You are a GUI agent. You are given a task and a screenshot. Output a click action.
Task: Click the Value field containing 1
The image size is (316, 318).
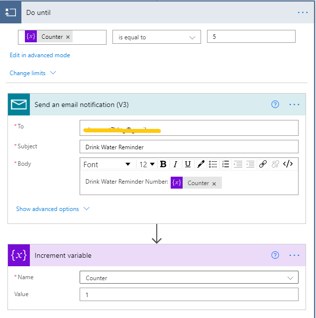tap(189, 295)
